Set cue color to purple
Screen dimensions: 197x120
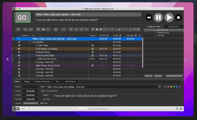(x=180, y=87)
